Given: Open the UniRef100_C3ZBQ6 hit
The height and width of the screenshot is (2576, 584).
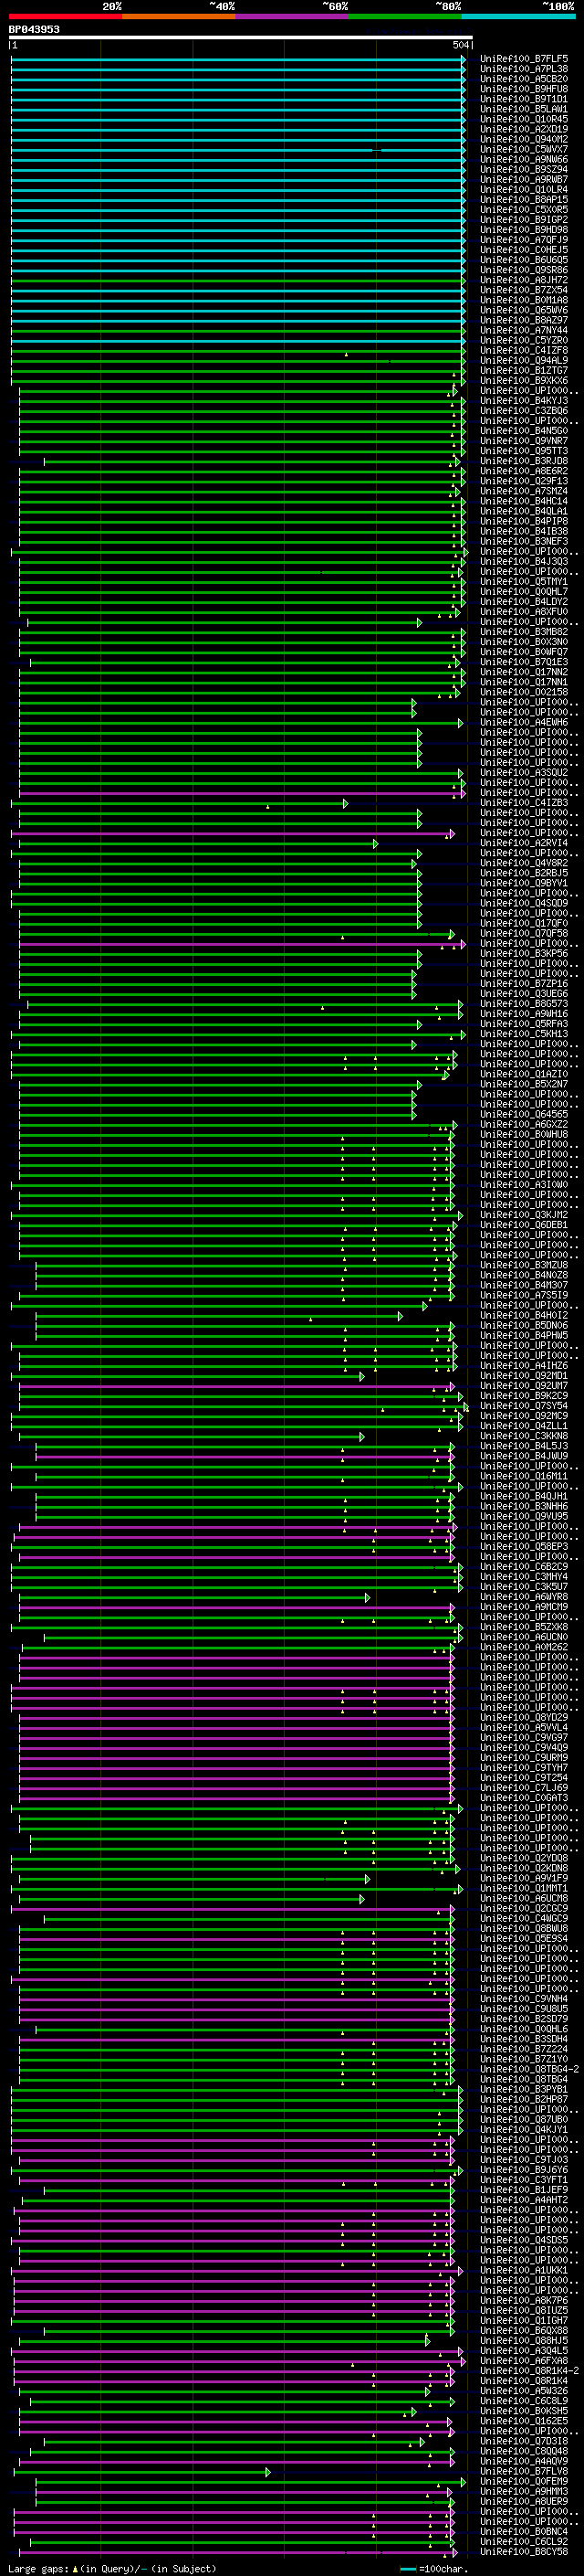Looking at the screenshot, I should pos(524,411).
